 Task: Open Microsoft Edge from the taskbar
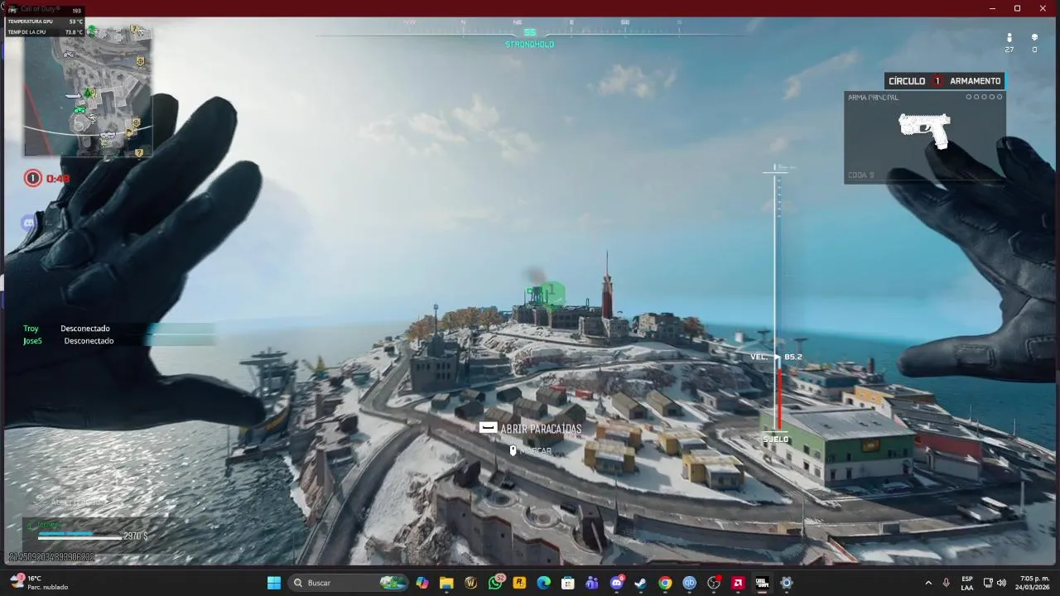click(x=543, y=583)
